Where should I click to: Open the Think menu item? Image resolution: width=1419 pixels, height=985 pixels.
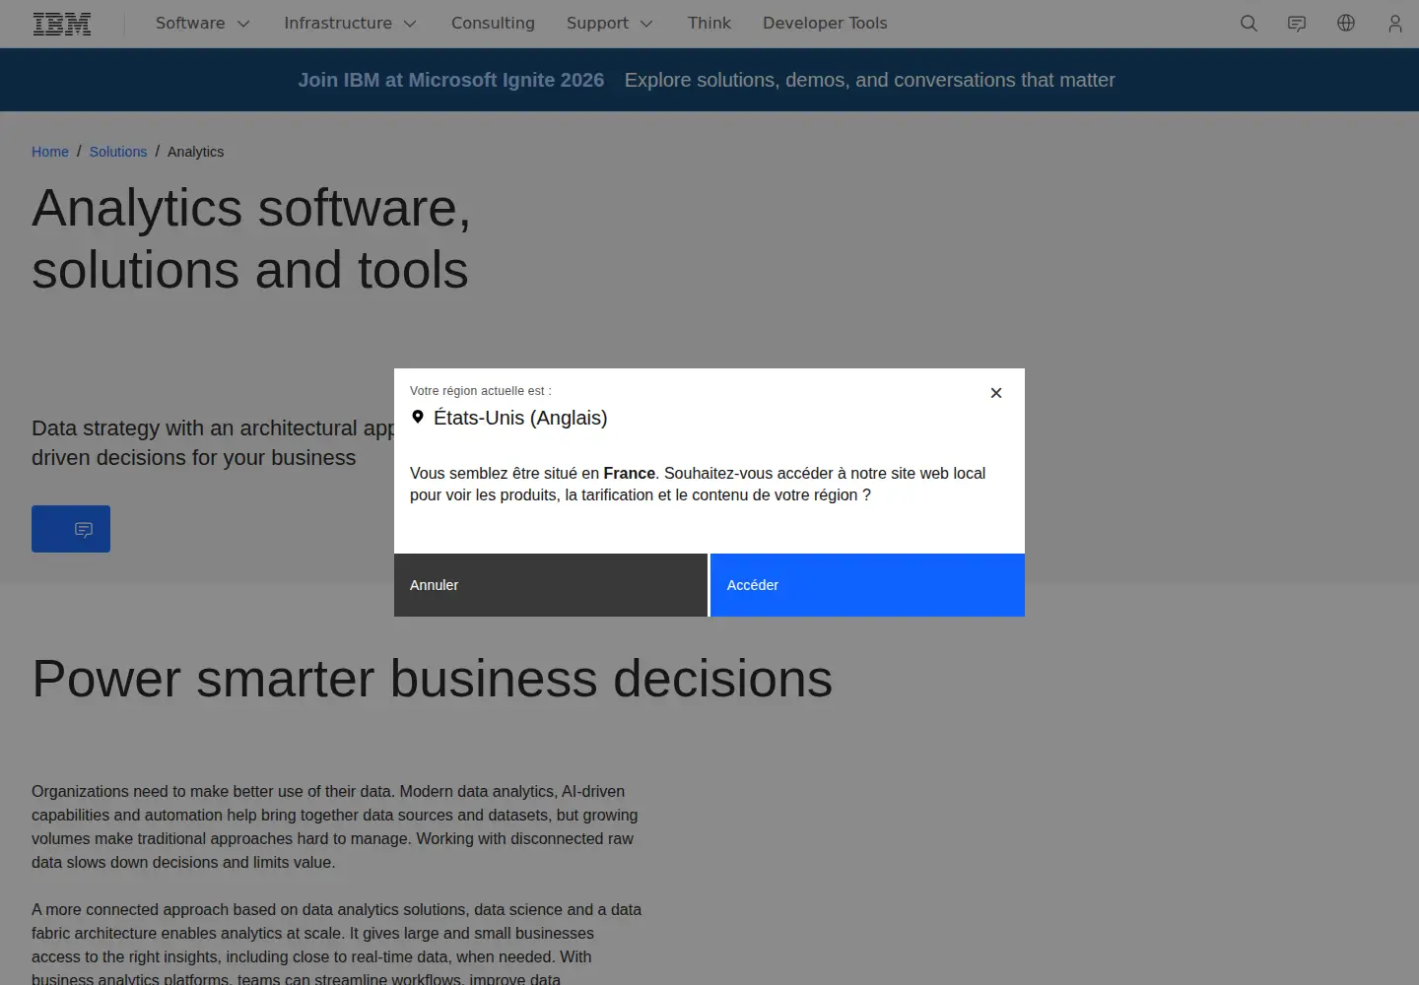pos(709,24)
